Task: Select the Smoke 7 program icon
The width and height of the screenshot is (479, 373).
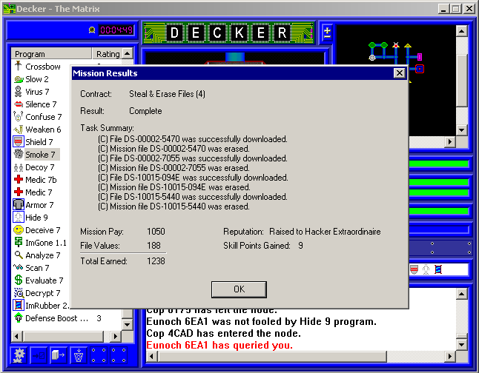Action: [19, 155]
